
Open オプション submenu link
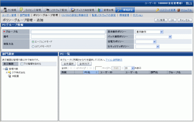point(138,15)
